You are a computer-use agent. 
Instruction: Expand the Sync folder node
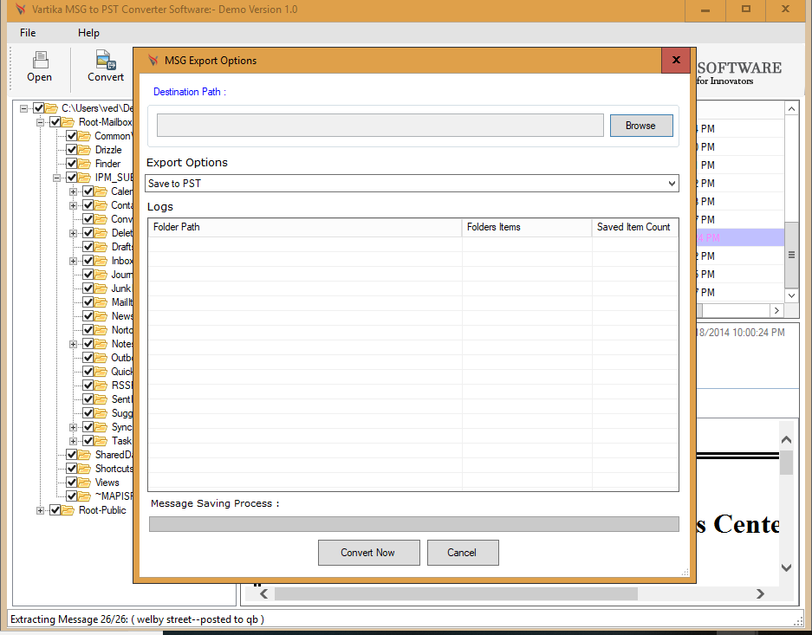coord(74,427)
